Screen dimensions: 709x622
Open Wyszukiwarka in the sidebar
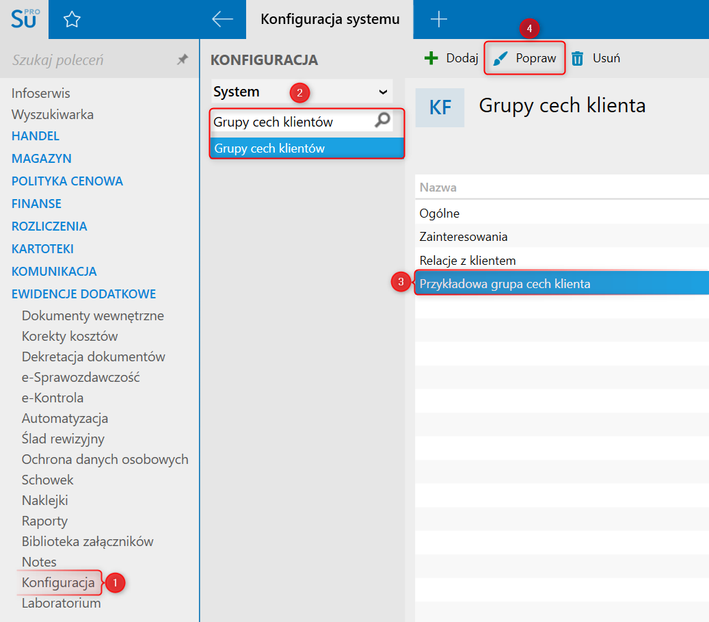[53, 114]
